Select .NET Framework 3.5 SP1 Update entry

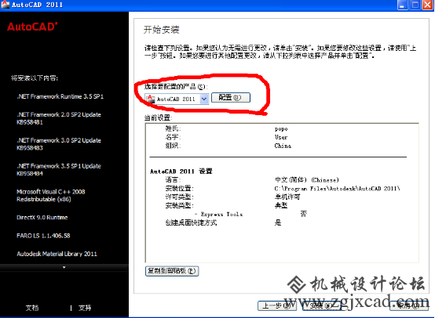(59, 170)
